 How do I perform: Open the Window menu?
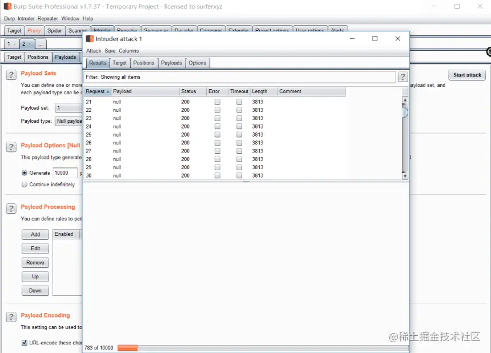pos(70,18)
